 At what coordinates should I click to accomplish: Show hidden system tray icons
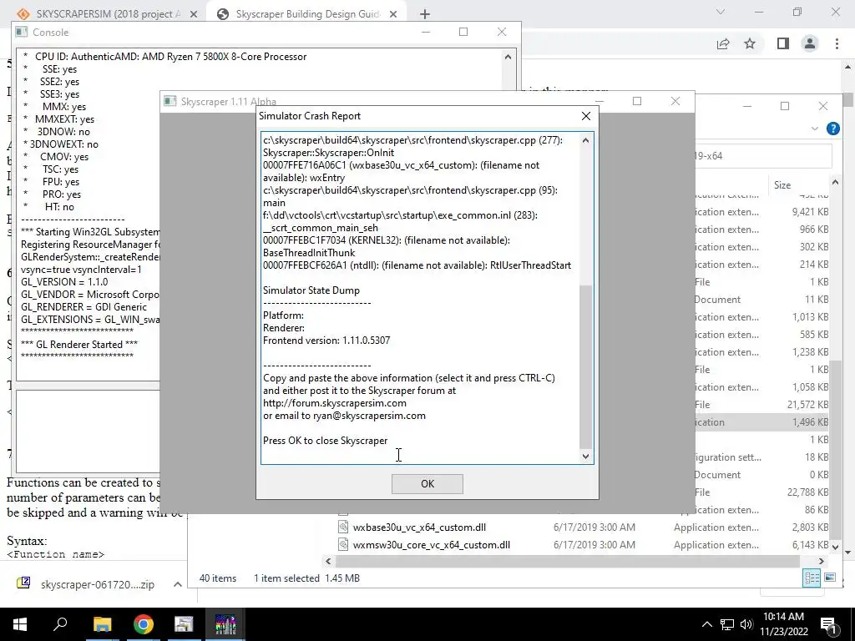706,624
